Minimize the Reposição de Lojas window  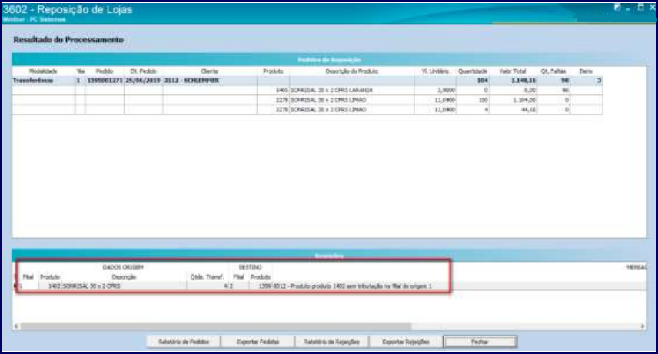point(628,8)
